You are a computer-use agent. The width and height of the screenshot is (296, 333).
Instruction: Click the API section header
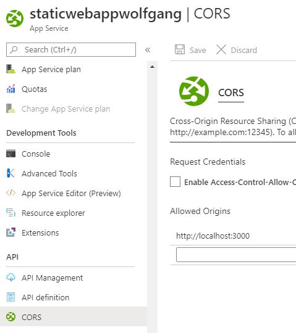click(x=12, y=257)
